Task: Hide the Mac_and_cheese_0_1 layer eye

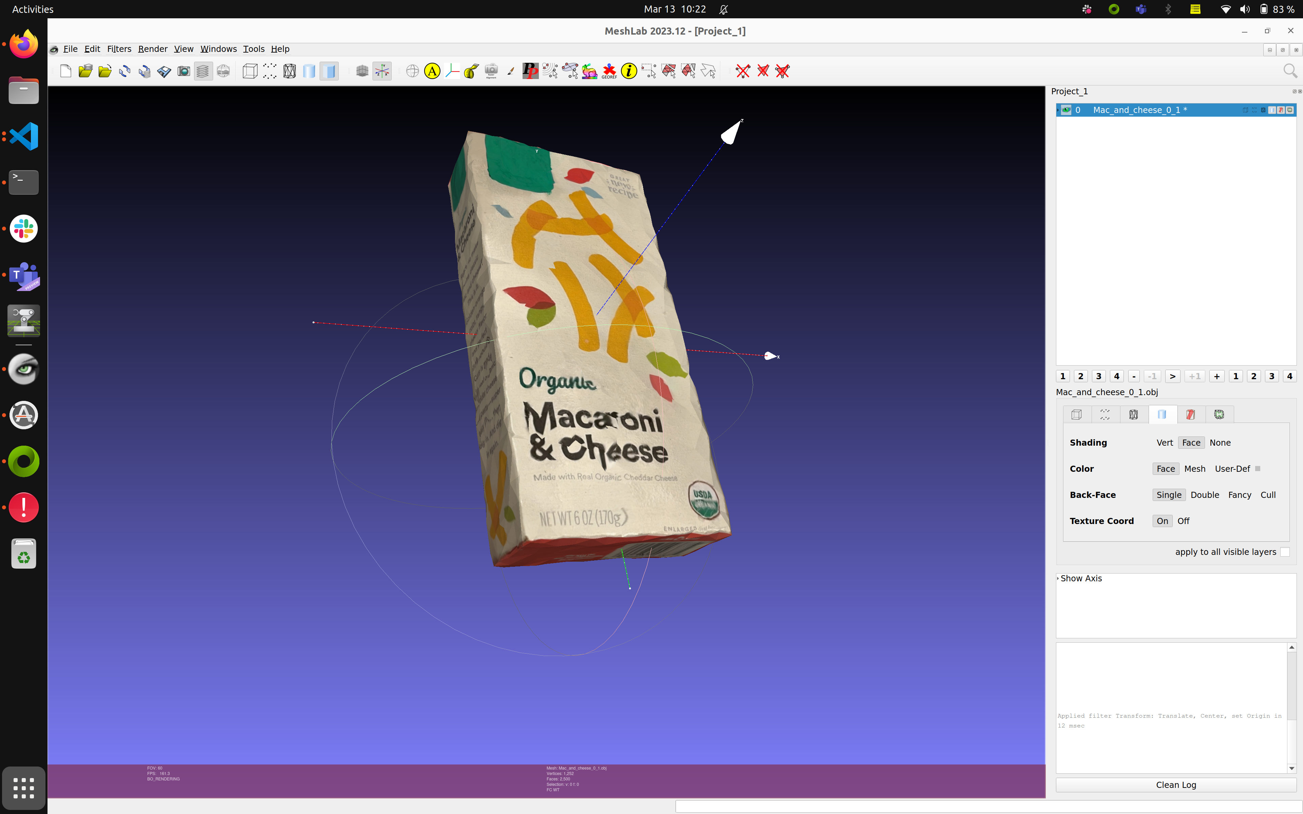Action: click(1066, 110)
